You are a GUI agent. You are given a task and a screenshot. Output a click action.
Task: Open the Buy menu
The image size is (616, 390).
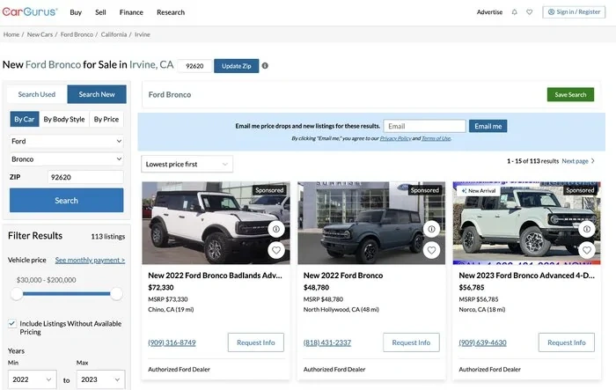click(76, 12)
